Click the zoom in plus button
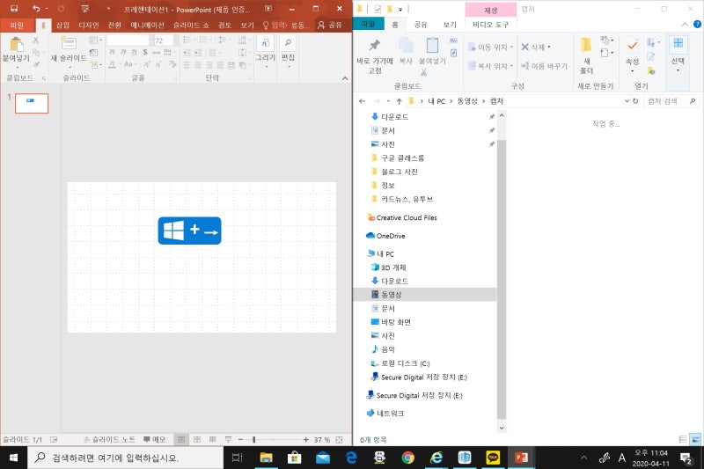This screenshot has height=469, width=704. 305,439
